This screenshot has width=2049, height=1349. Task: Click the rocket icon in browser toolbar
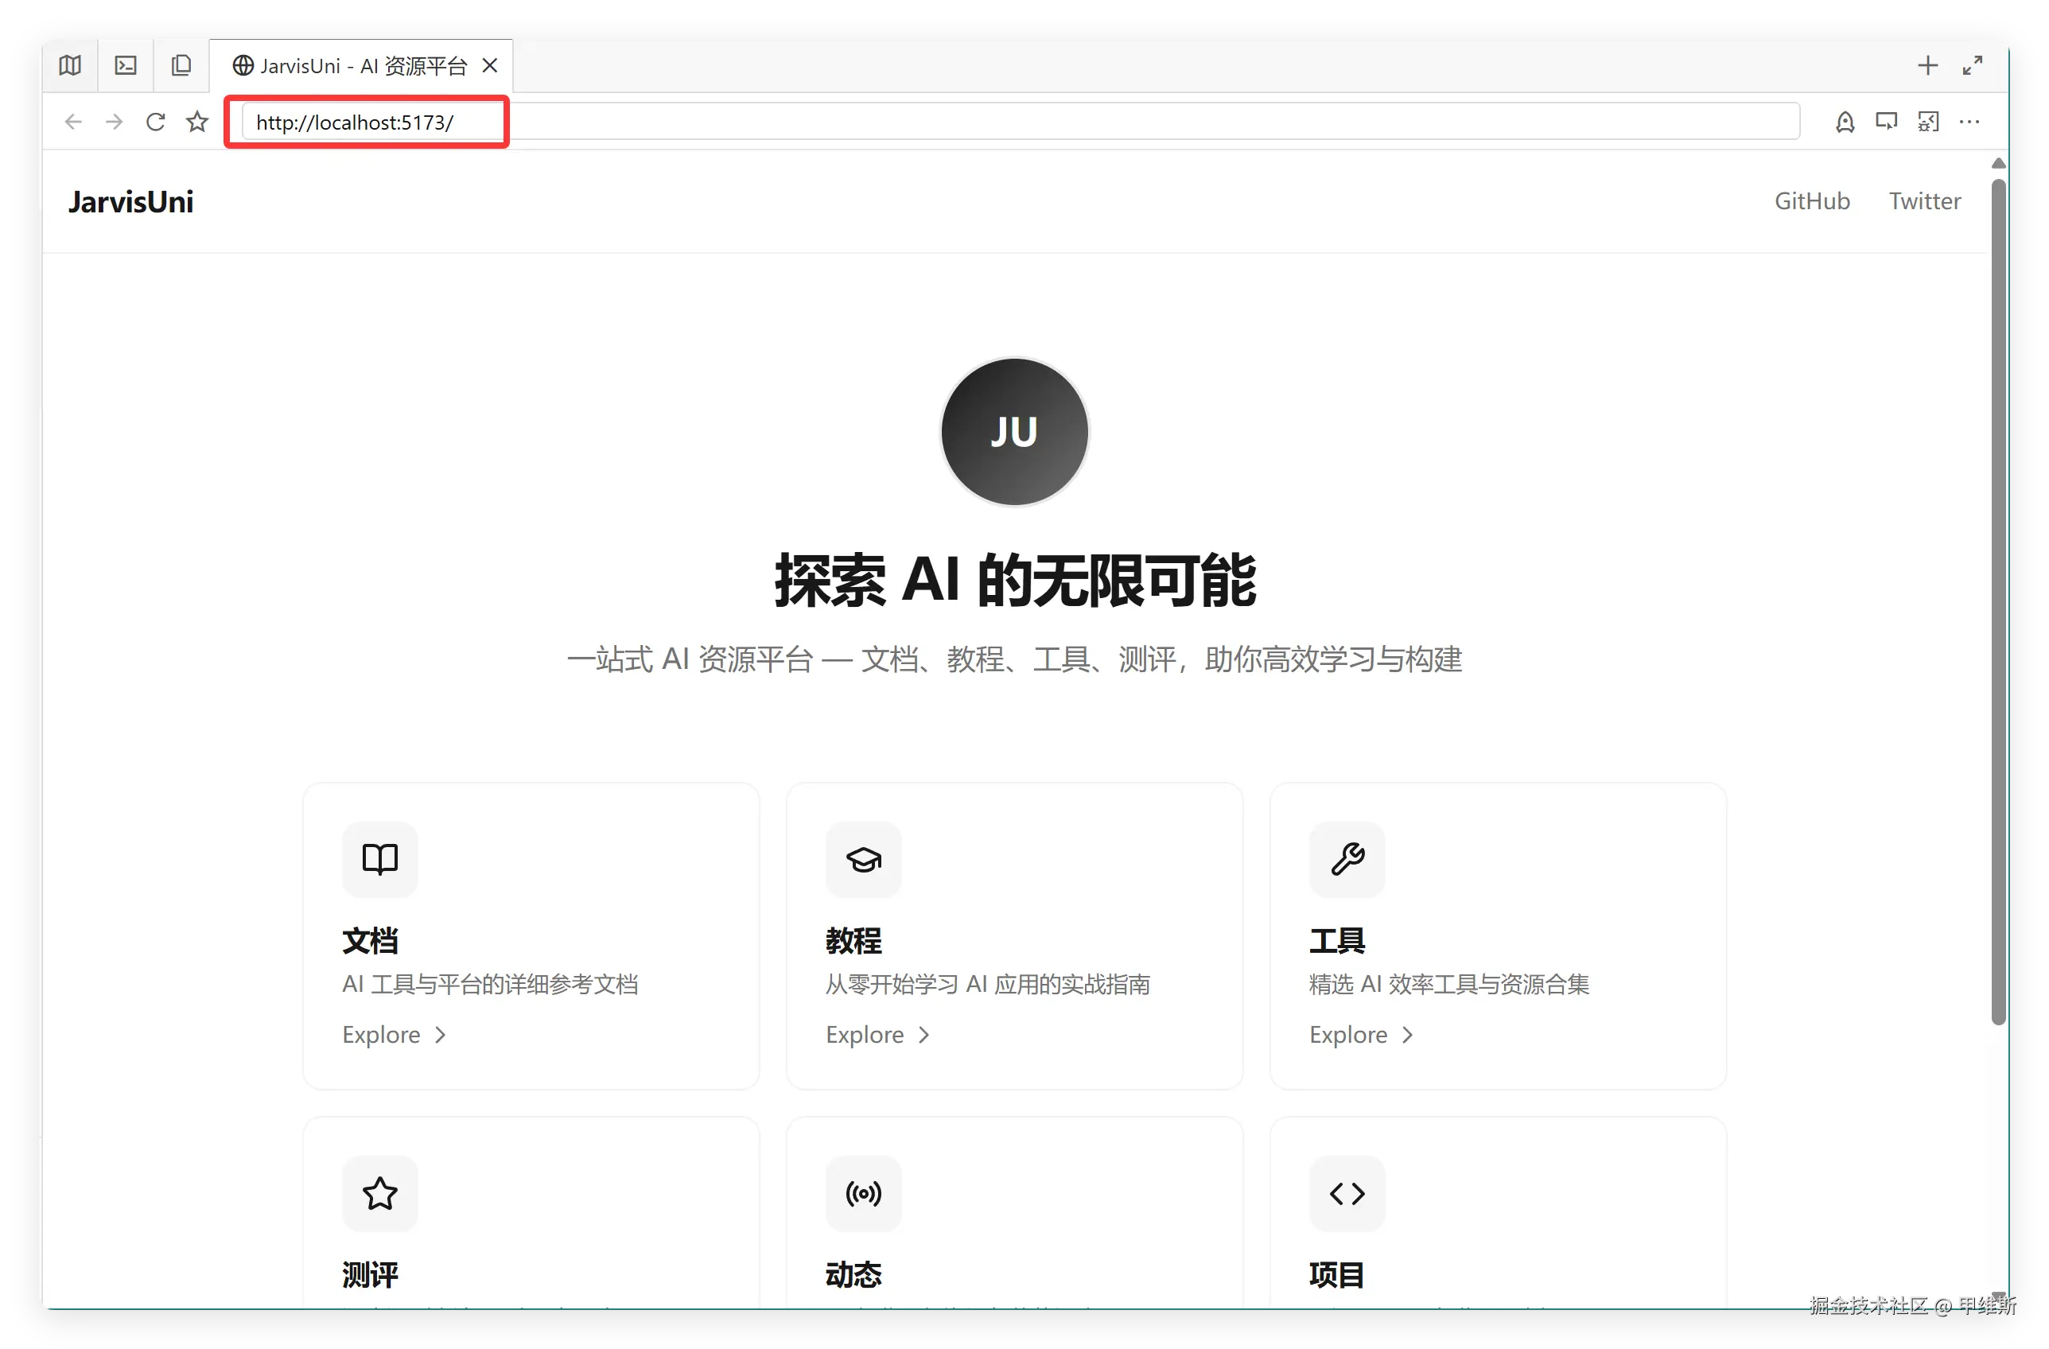pyautogui.click(x=1845, y=122)
